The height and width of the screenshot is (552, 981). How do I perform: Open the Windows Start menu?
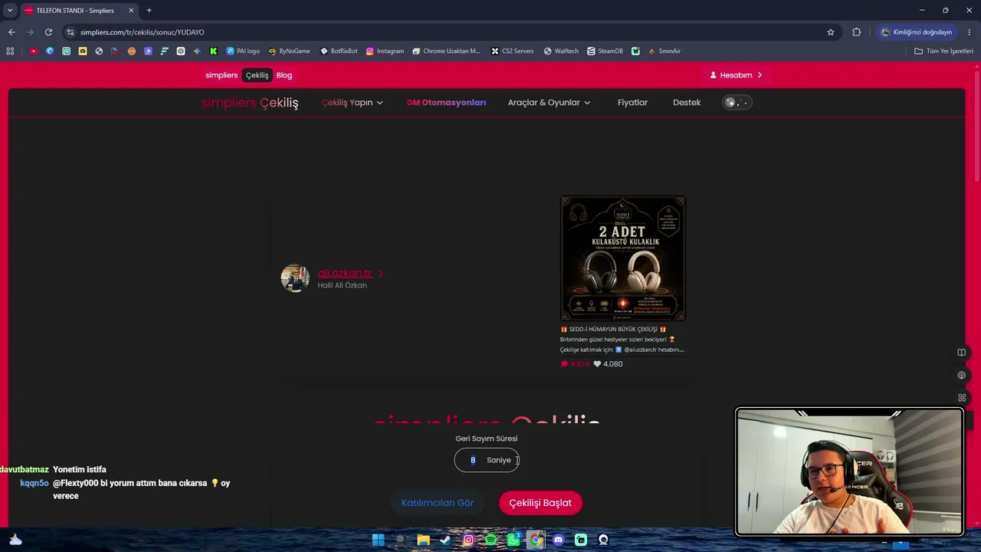378,540
